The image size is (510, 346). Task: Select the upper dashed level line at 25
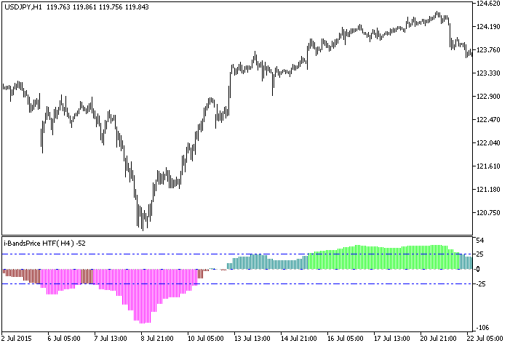(146, 254)
